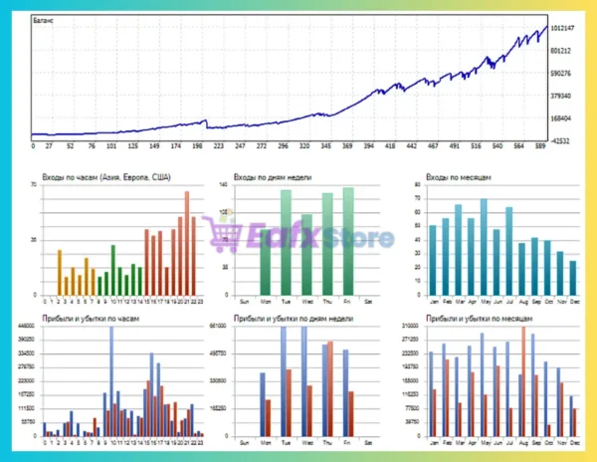Select the blue hour-16 bar in profit/loss by hours
Image resolution: width=597 pixels, height=462 pixels.
click(151, 394)
